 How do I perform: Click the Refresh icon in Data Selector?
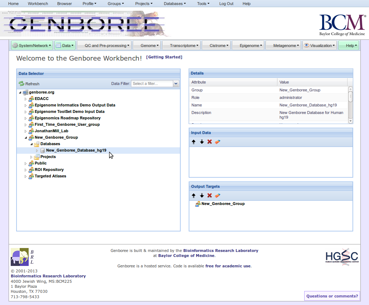(x=21, y=84)
